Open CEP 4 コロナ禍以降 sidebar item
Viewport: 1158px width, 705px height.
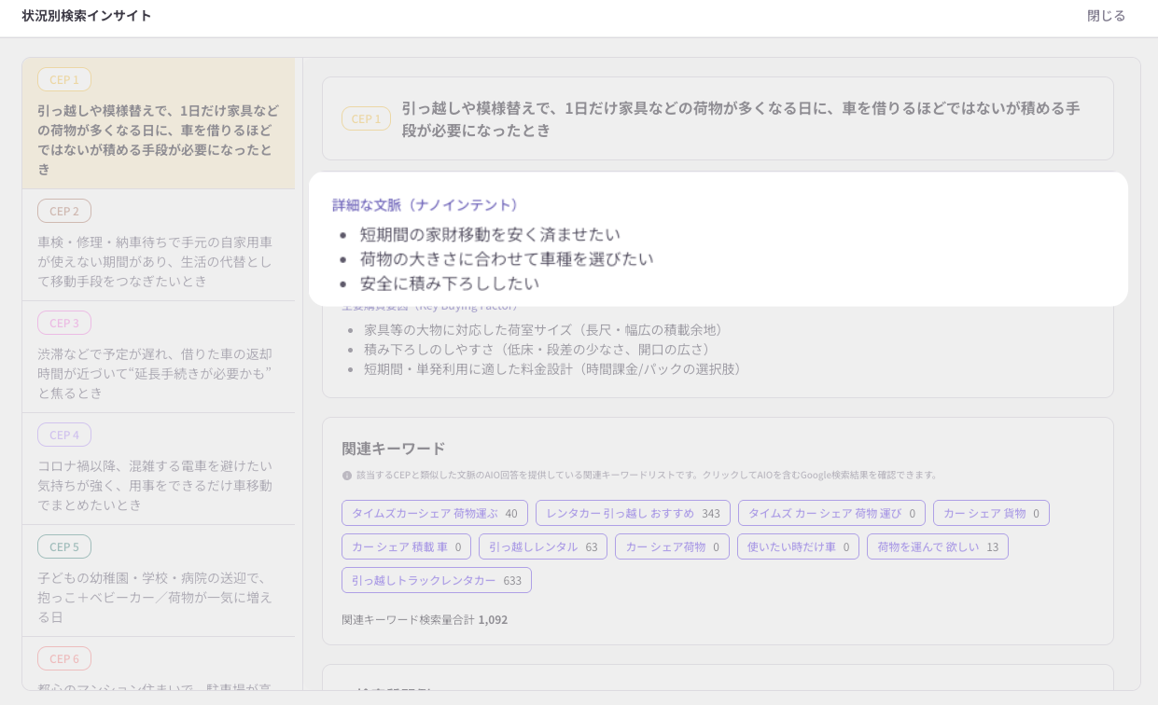point(159,469)
